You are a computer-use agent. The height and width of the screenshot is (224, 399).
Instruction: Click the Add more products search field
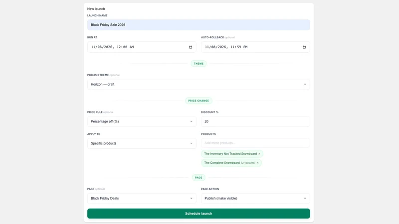point(255,143)
